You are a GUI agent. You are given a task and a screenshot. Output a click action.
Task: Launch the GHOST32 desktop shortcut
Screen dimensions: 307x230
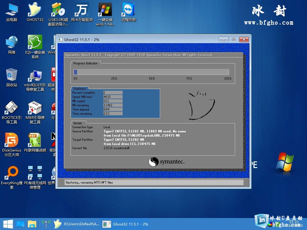[35, 12]
